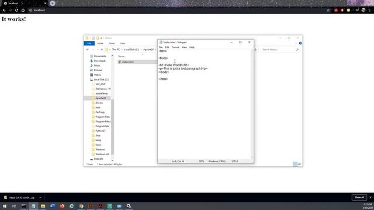Select Music in navigation pane
Screen dimensions: 374x210
pos(97,65)
